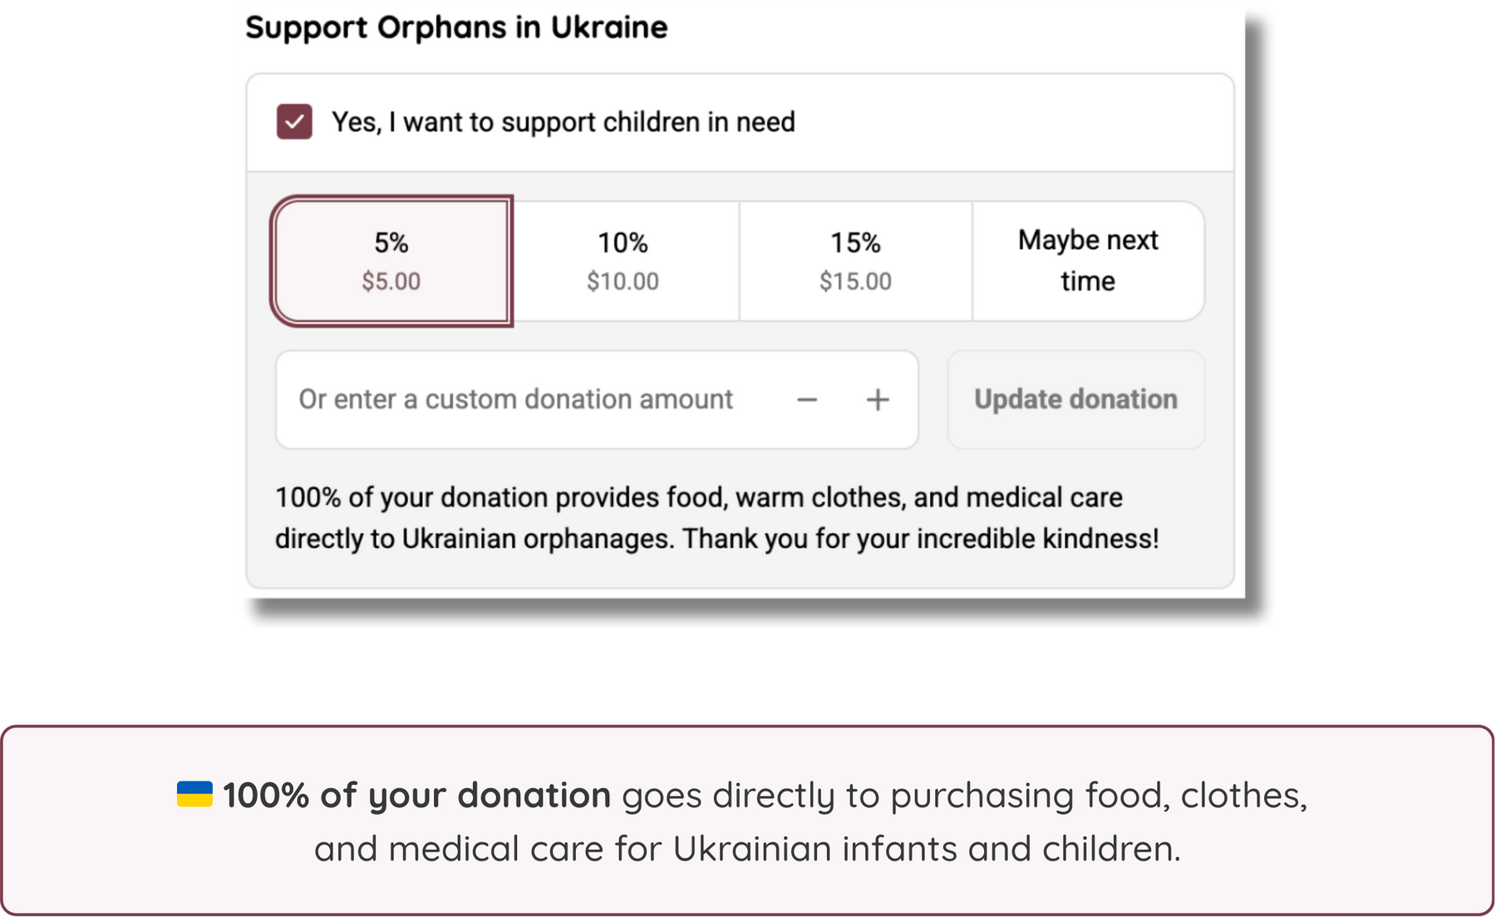The image size is (1496, 917).
Task: Decrease the custom amount with the minus icon
Action: click(807, 400)
